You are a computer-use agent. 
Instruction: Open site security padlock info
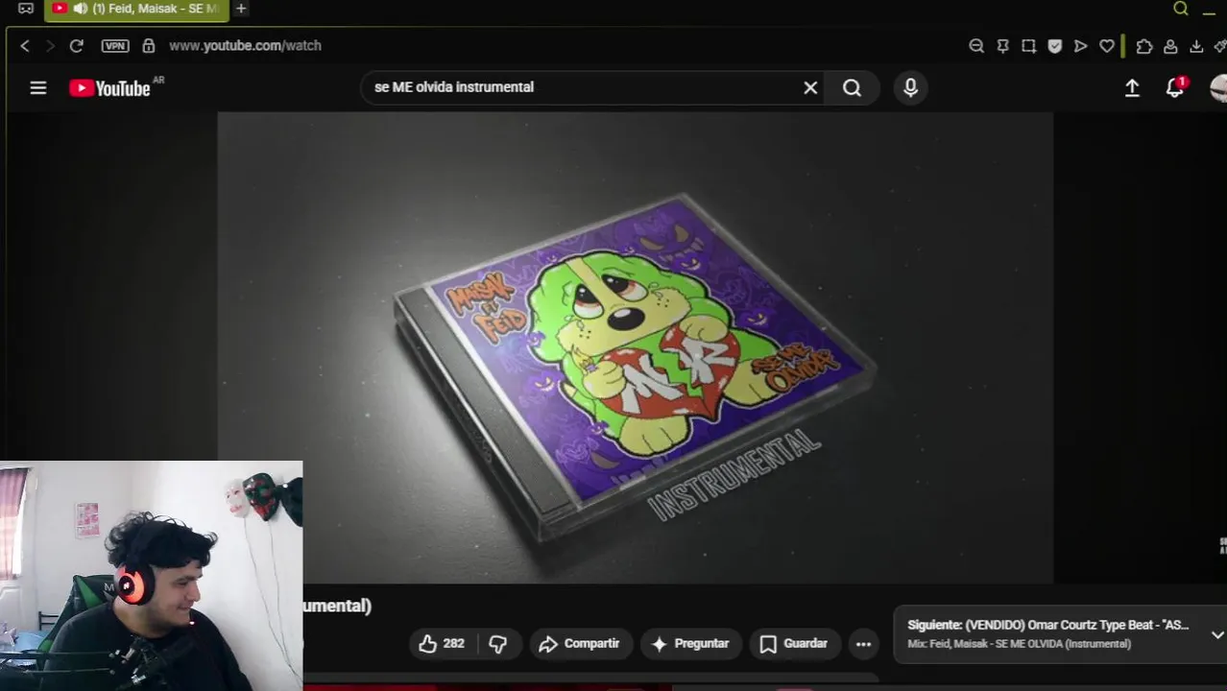point(148,45)
